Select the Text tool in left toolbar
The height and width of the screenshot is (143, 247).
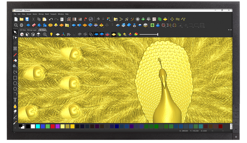tap(15, 100)
